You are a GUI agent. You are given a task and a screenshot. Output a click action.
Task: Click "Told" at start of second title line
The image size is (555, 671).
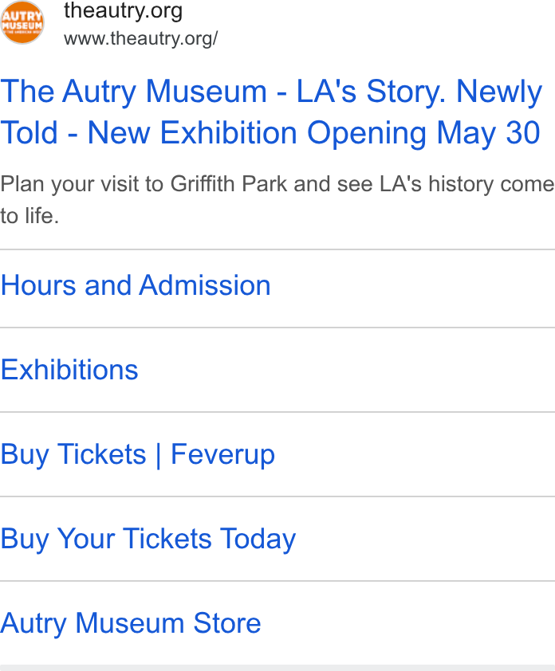pyautogui.click(x=30, y=132)
